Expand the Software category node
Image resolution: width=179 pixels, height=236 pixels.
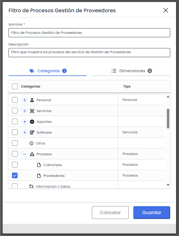click(x=25, y=133)
